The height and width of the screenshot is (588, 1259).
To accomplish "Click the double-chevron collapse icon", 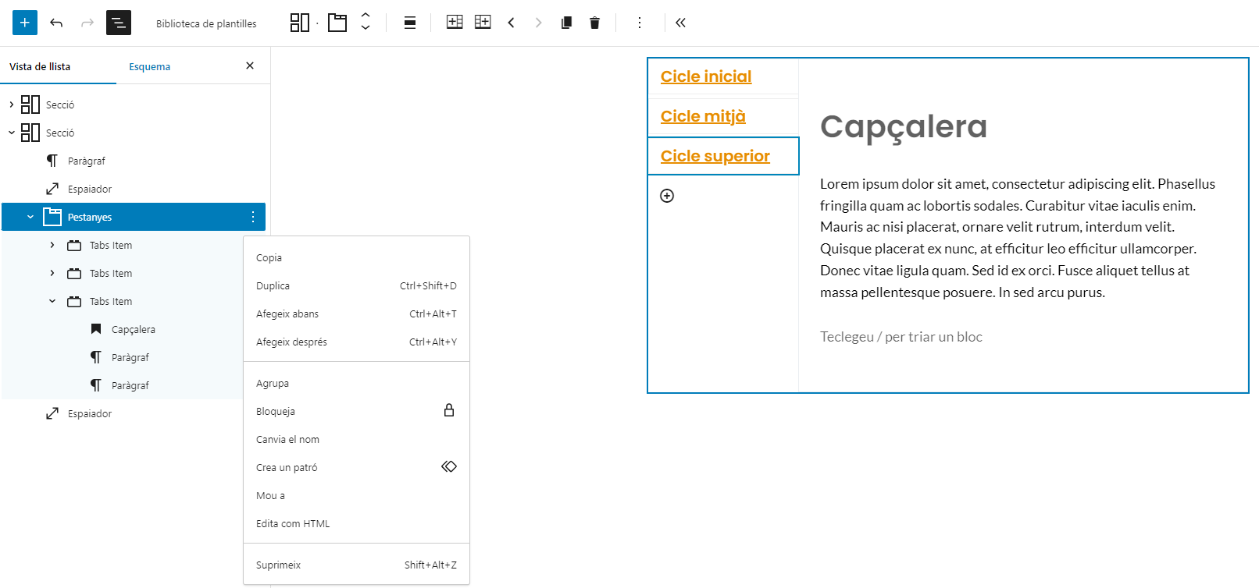I will click(x=680, y=23).
